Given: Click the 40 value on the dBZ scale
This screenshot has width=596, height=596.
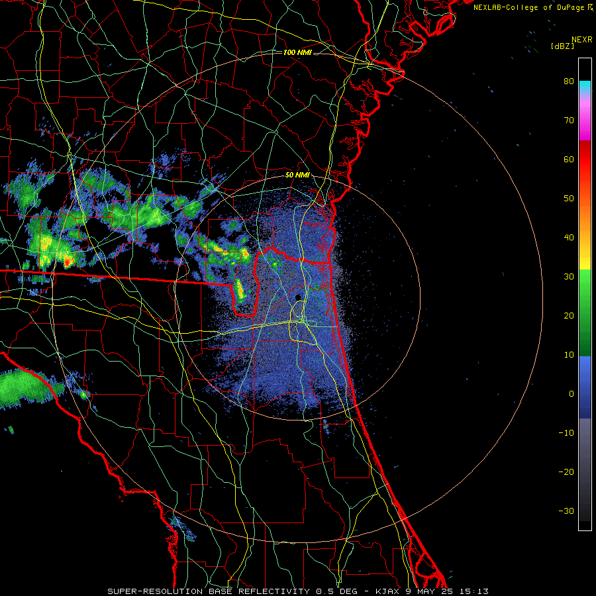Looking at the screenshot, I should click(569, 238).
